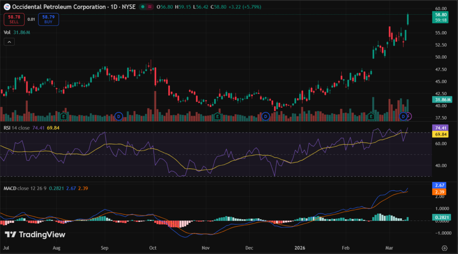Collapse the indicator legend chevron
458x254 pixels.
pyautogui.click(x=9, y=42)
